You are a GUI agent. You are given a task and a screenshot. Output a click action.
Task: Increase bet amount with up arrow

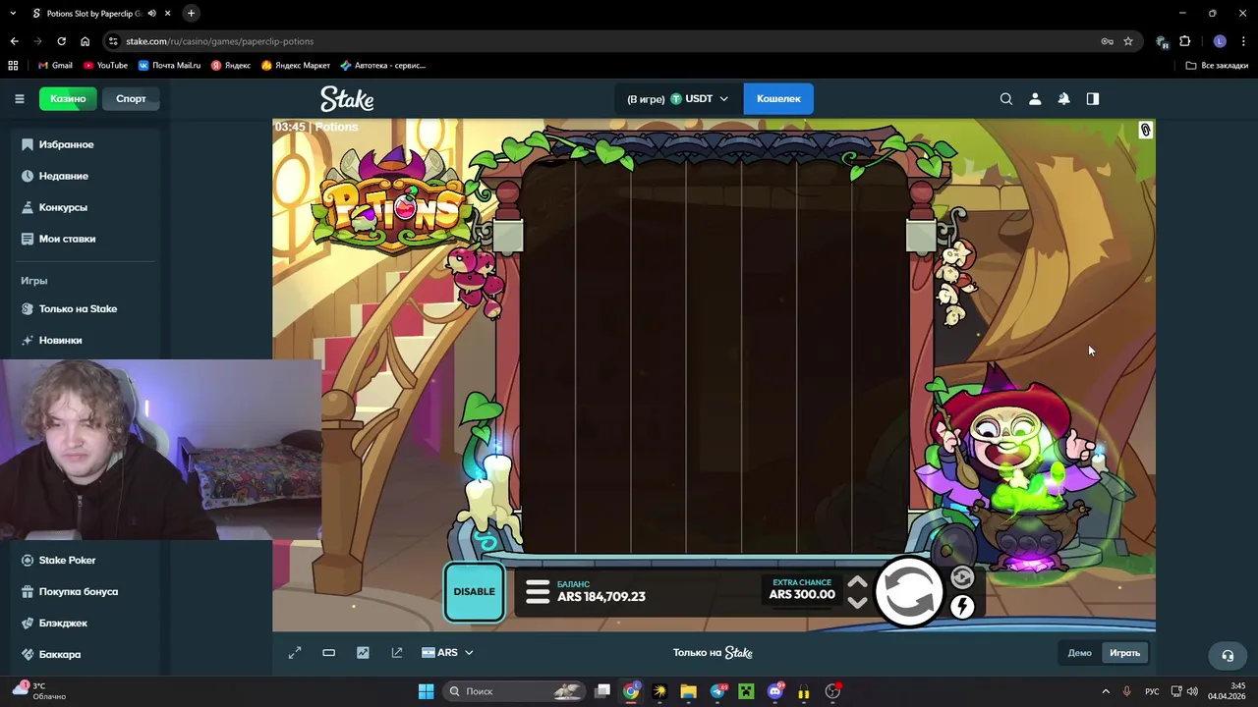tap(857, 582)
